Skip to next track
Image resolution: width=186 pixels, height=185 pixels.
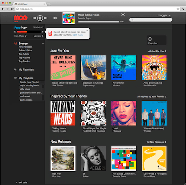[46, 18]
